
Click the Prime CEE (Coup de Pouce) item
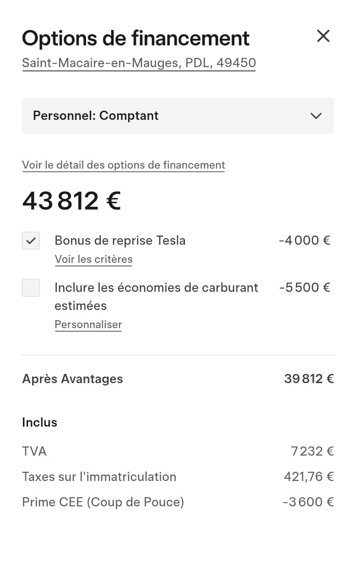pyautogui.click(x=178, y=502)
